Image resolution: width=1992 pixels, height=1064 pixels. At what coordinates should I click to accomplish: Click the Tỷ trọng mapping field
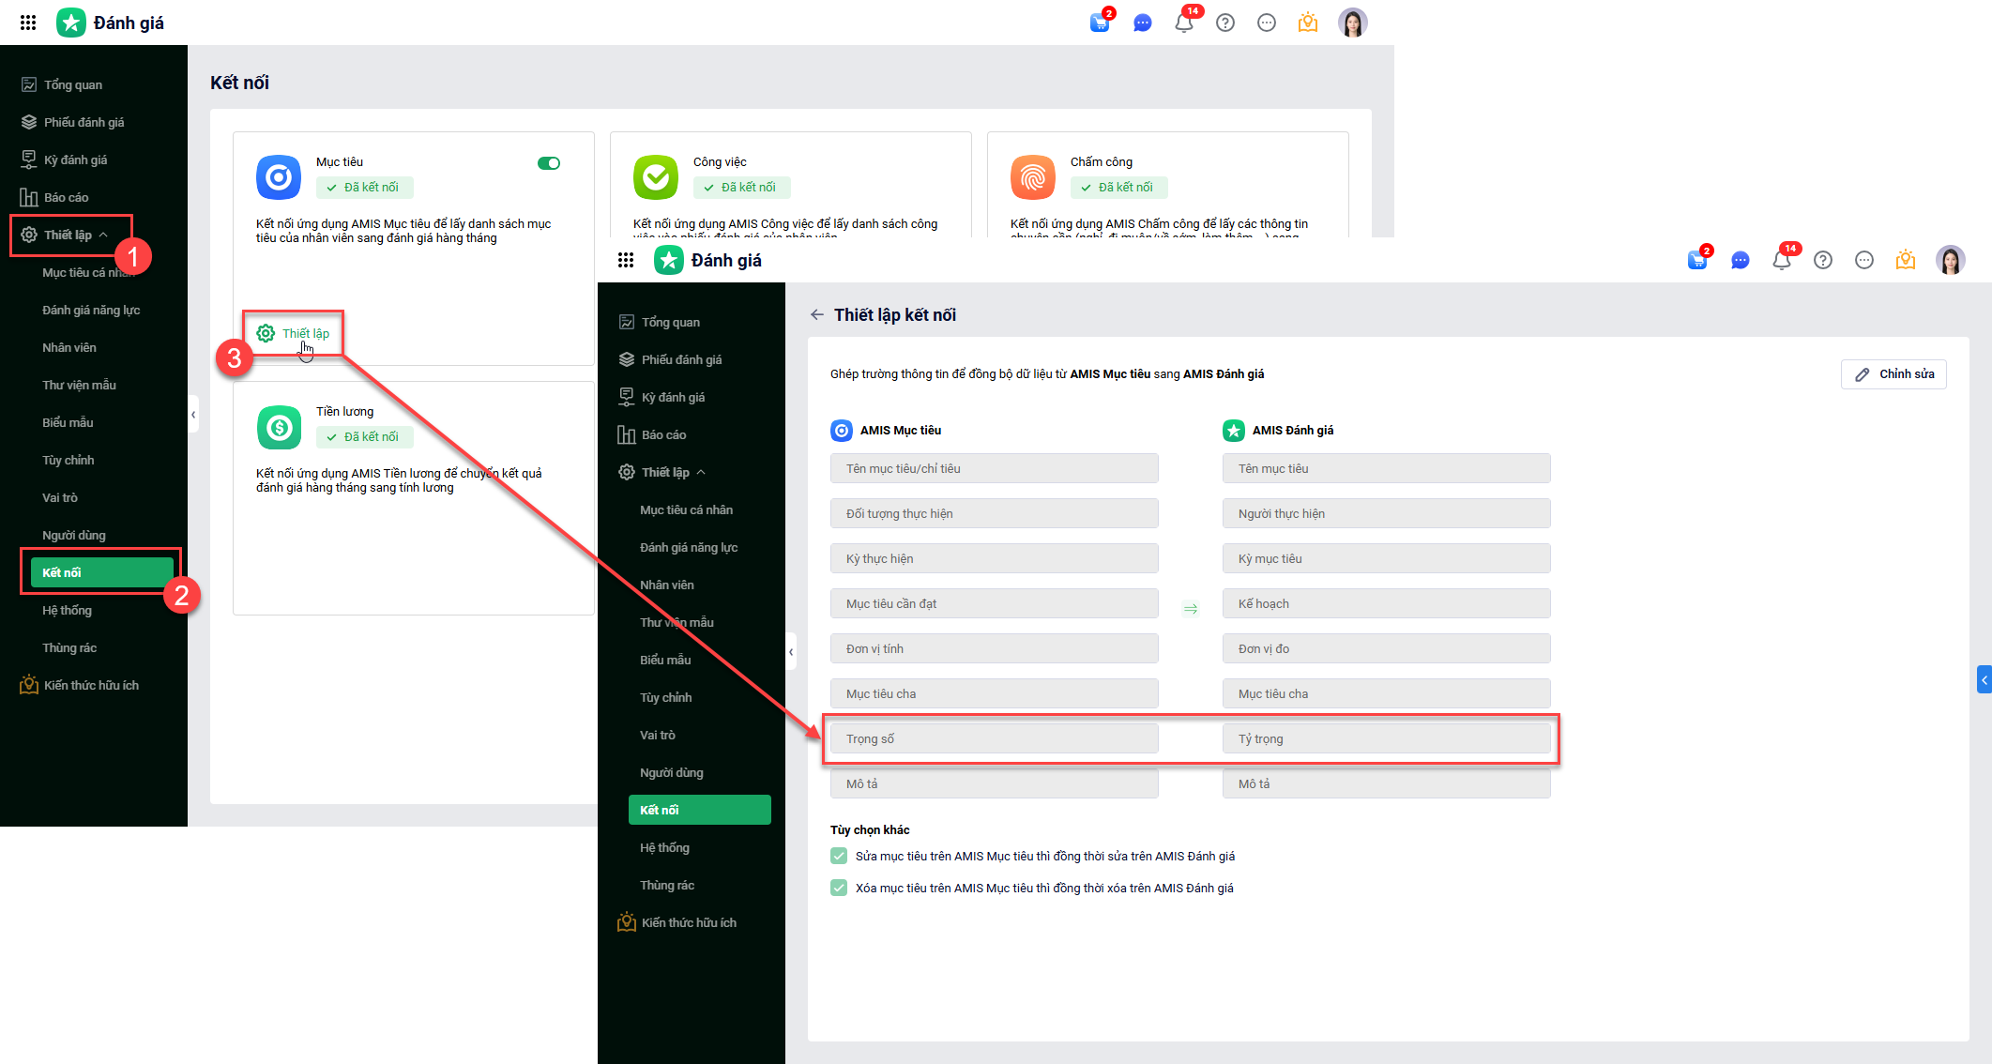[1385, 738]
